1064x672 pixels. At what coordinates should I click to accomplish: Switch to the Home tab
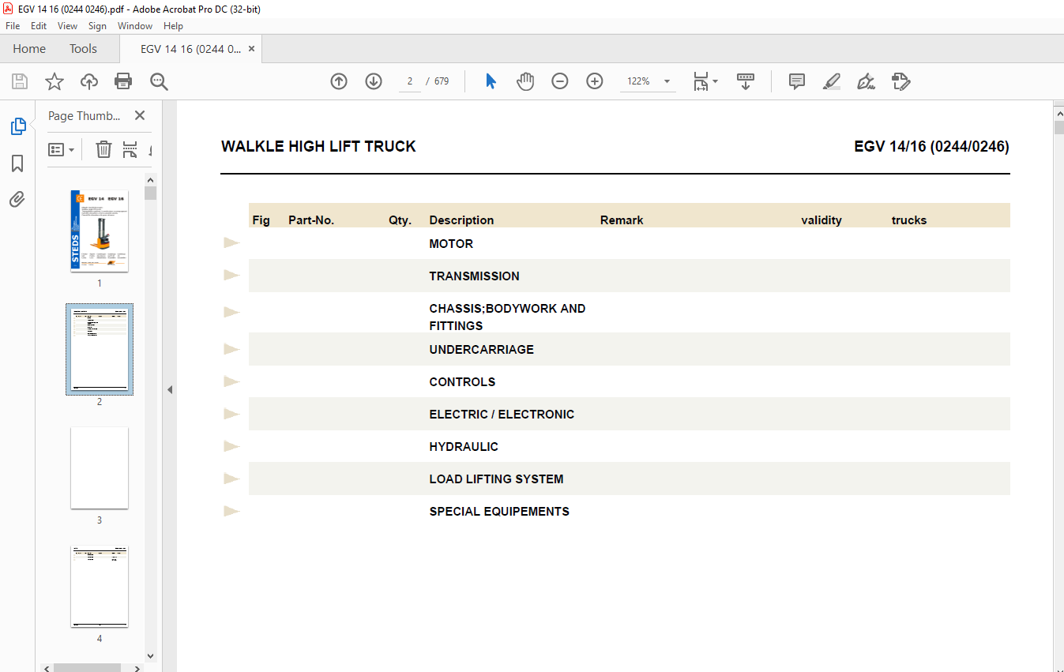tap(29, 49)
